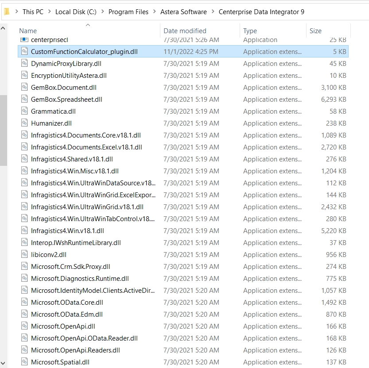
Task: Sort files by the Size column
Action: pos(315,31)
